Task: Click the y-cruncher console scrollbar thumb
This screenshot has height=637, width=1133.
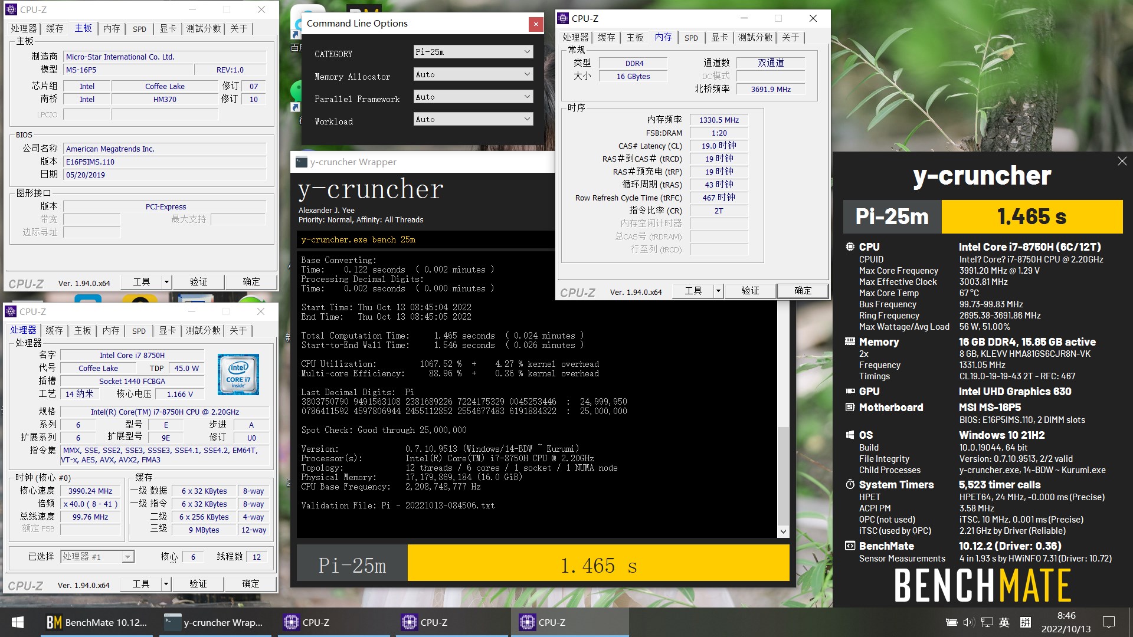Action: (783, 475)
